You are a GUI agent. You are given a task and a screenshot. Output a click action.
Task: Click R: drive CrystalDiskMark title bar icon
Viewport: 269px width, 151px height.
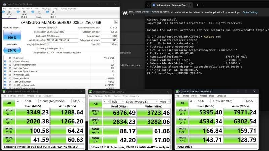pyautogui.click(x=178, y=91)
